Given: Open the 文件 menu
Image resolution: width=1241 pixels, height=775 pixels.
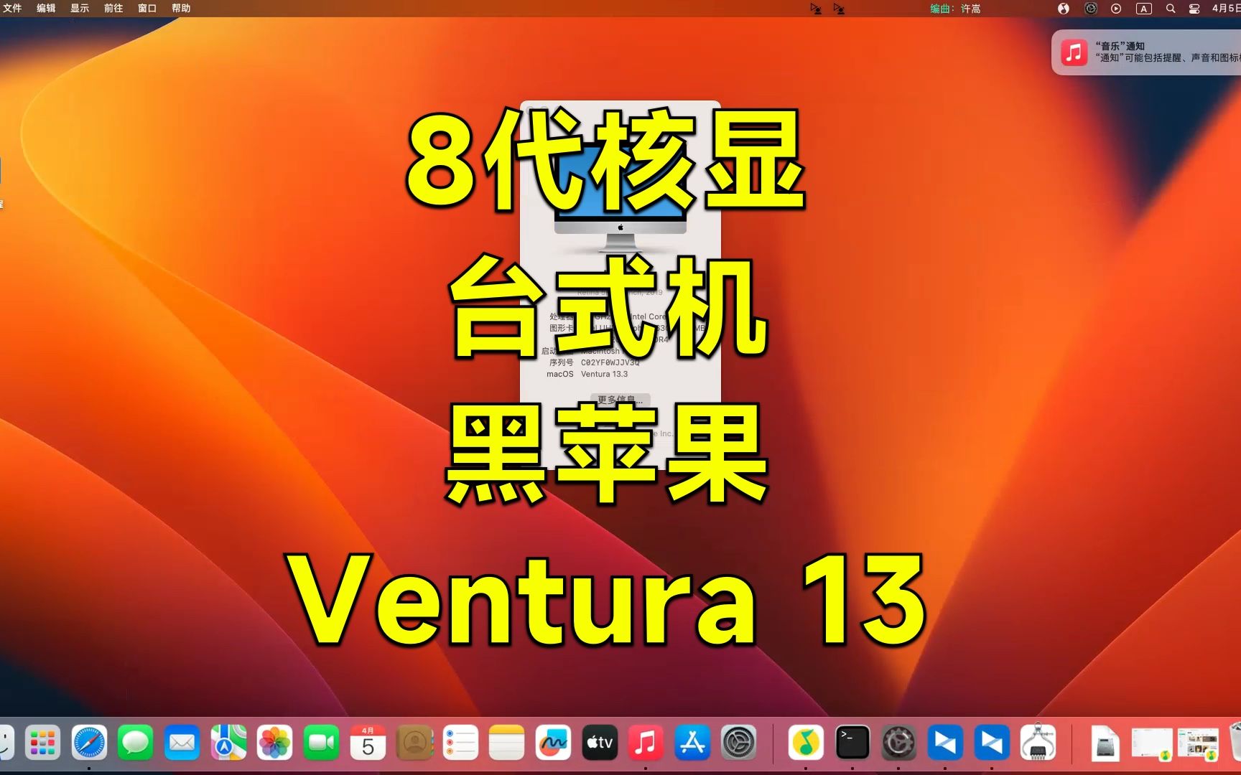Looking at the screenshot, I should (x=12, y=9).
